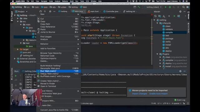This screenshot has width=200, height=112.
Task: Click Import Changes link
Action: tap(139, 94)
